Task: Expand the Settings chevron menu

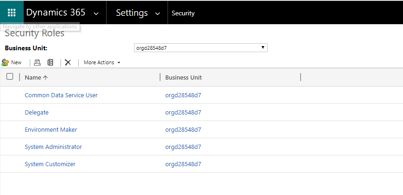Action: 158,13
